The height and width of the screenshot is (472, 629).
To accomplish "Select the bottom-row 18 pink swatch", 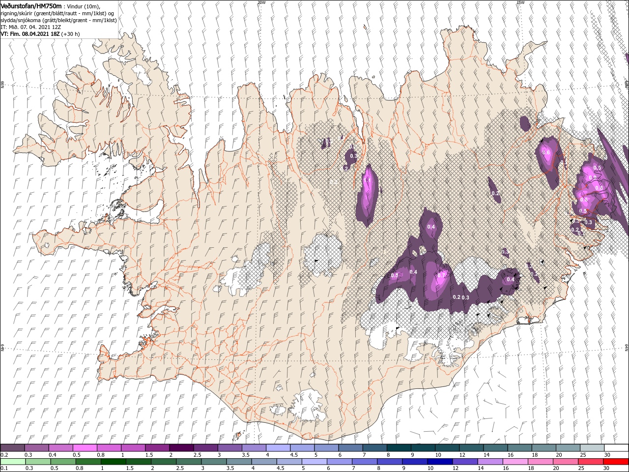I will point(540,462).
